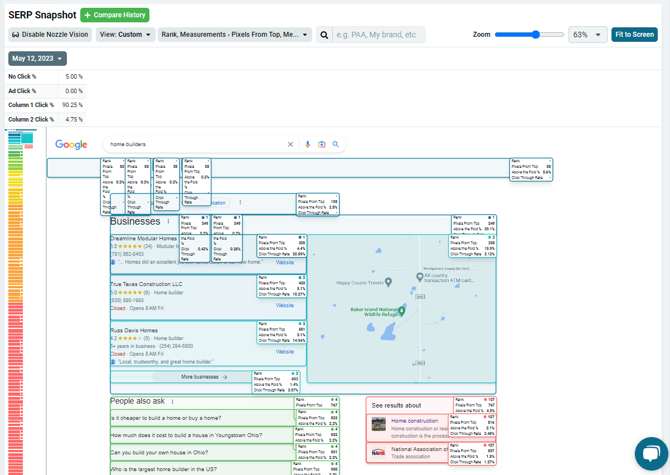Click the blue Google search magnifier icon
Screen dimensions: 670x475
coord(336,144)
